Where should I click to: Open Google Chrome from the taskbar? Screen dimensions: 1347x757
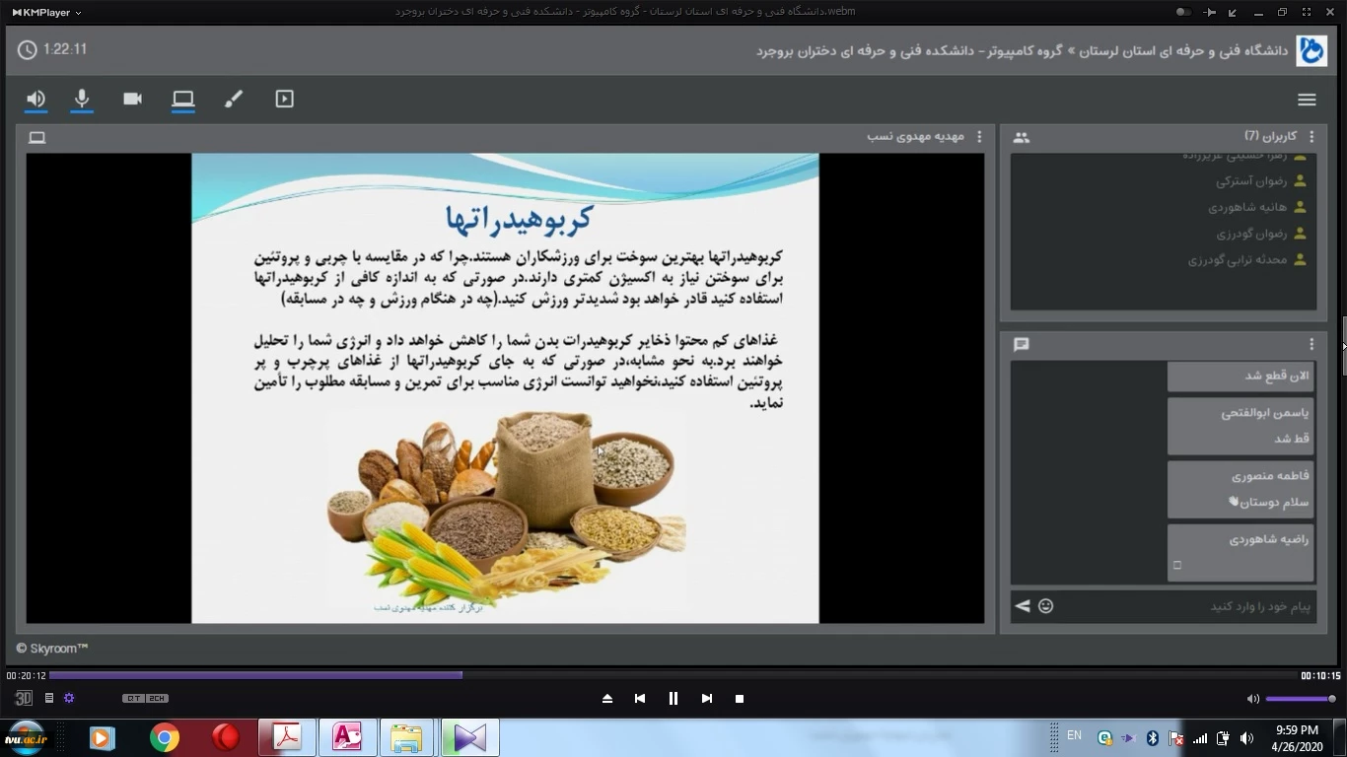pos(165,737)
